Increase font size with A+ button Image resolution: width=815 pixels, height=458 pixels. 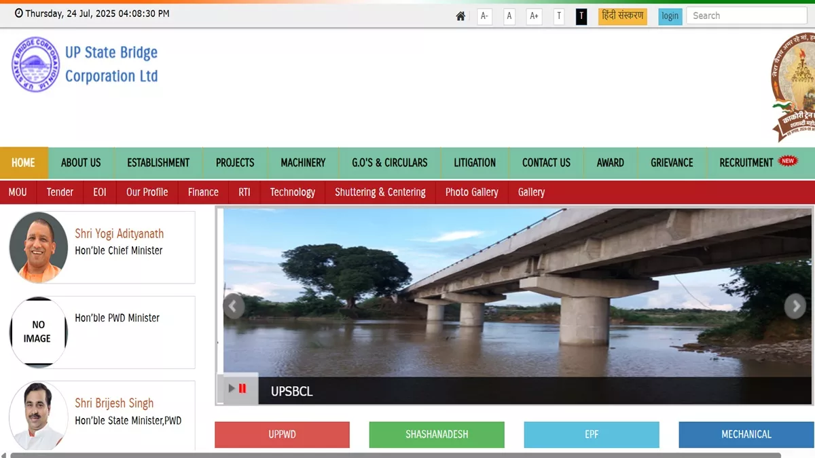click(x=534, y=16)
